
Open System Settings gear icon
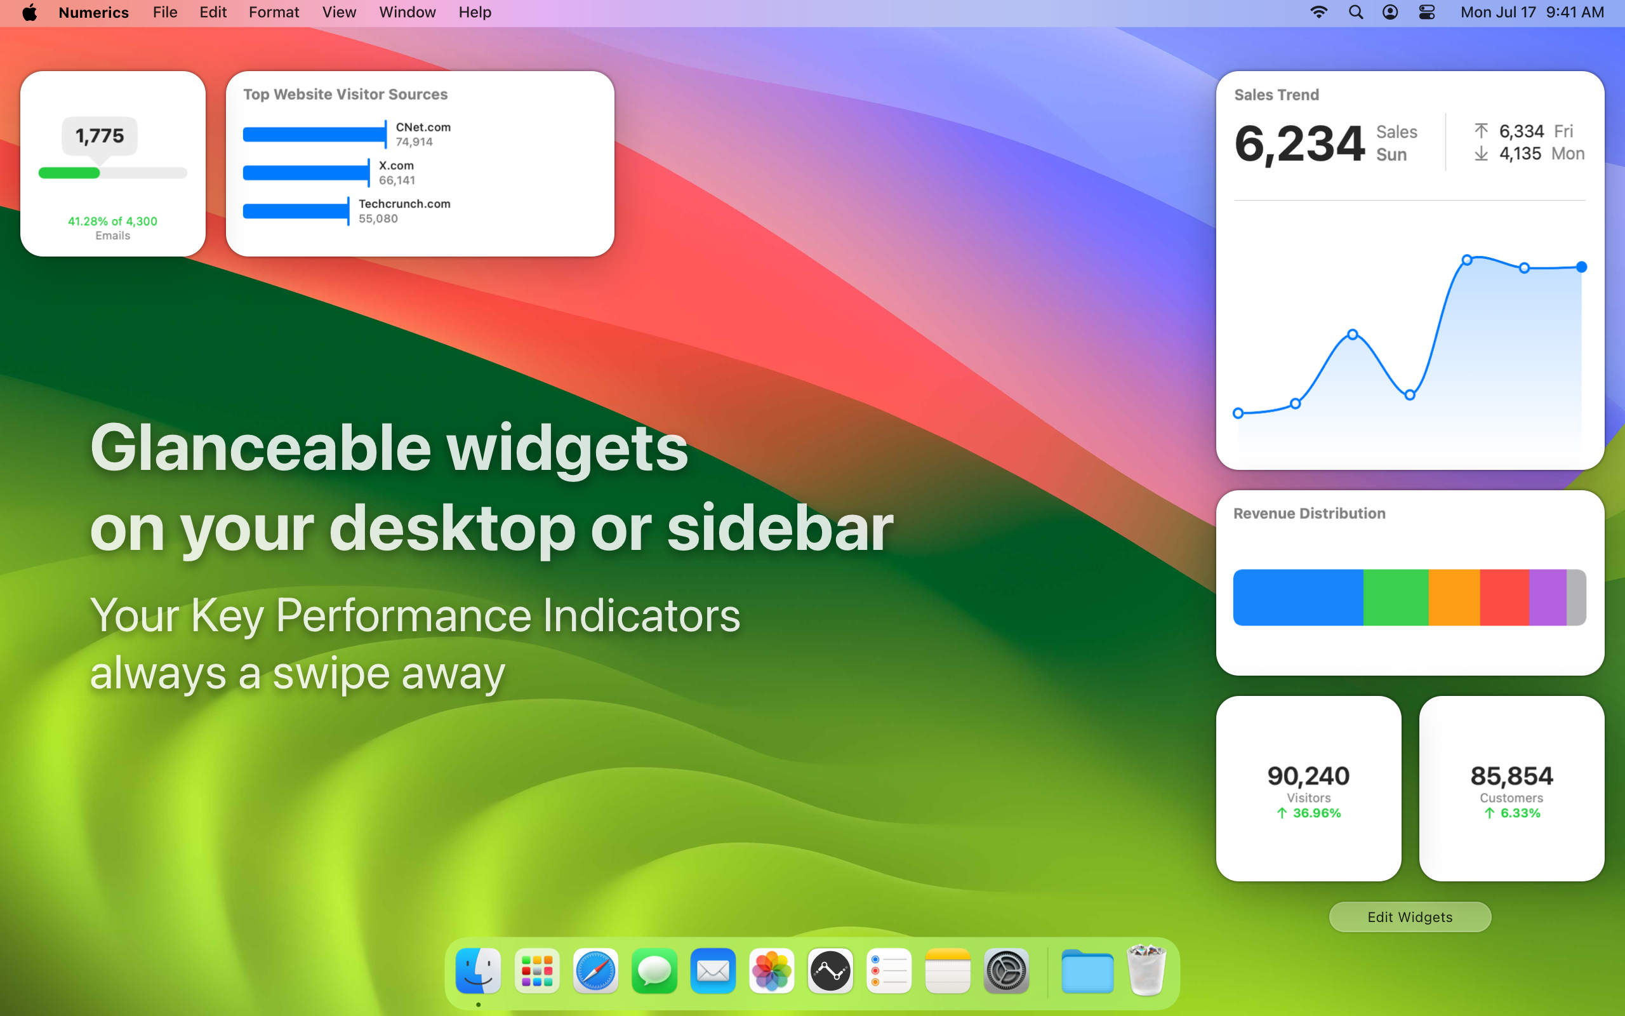(x=1006, y=971)
